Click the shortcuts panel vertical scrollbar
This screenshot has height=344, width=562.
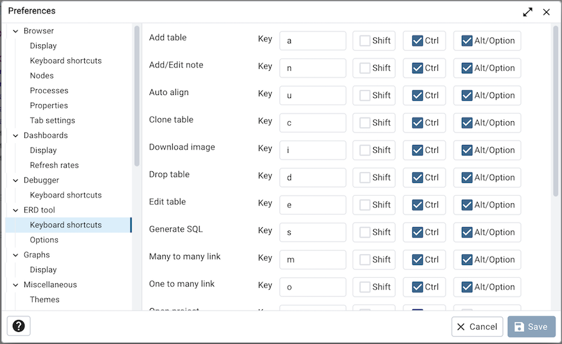(555, 111)
